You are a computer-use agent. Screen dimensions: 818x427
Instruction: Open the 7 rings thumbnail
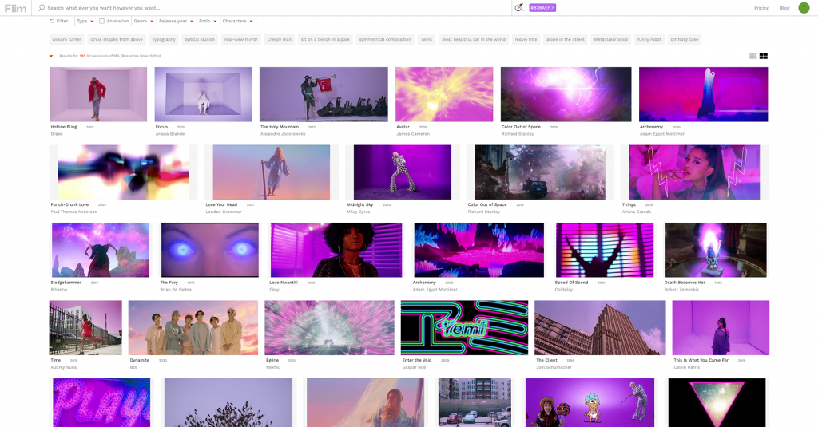coord(695,172)
